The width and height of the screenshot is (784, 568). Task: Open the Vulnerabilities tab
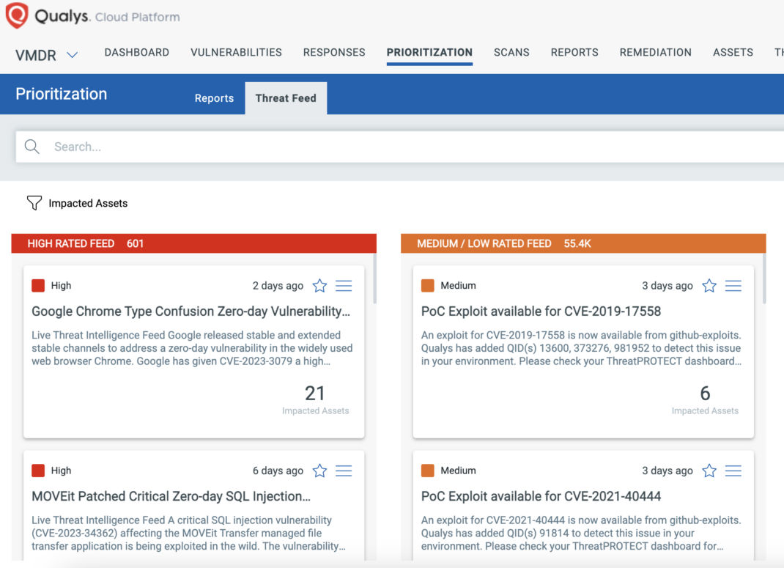click(x=236, y=52)
